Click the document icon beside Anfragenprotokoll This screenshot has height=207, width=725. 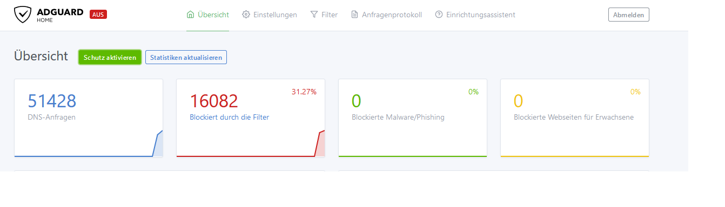point(354,15)
